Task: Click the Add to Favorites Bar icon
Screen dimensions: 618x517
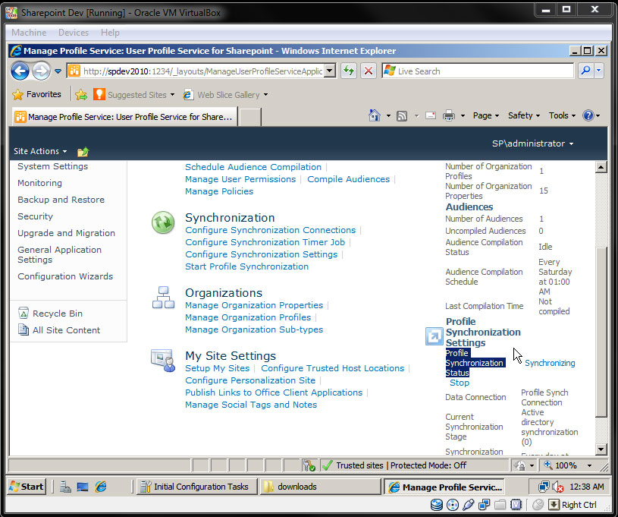Action: click(81, 95)
